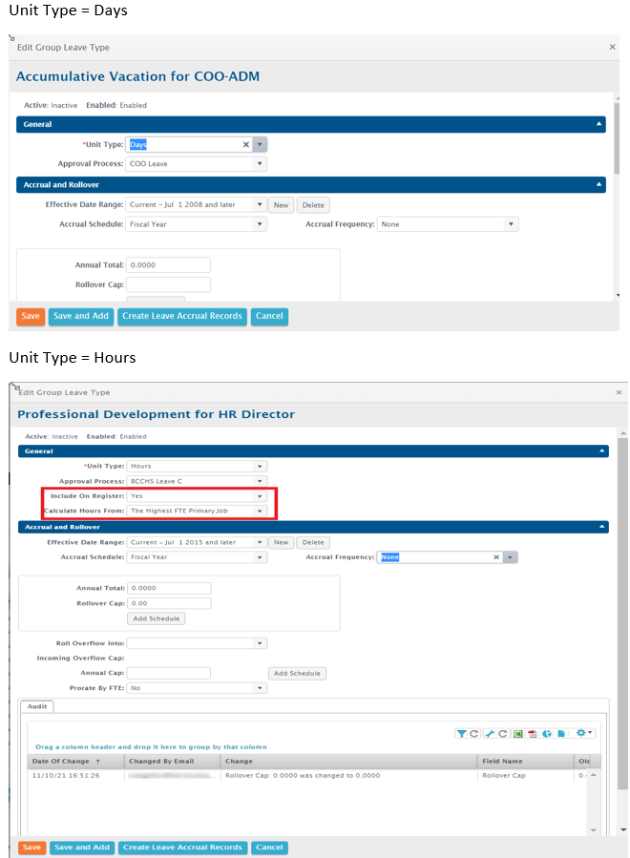Click the Rollover Cap field showing 0.00

[x=168, y=603]
